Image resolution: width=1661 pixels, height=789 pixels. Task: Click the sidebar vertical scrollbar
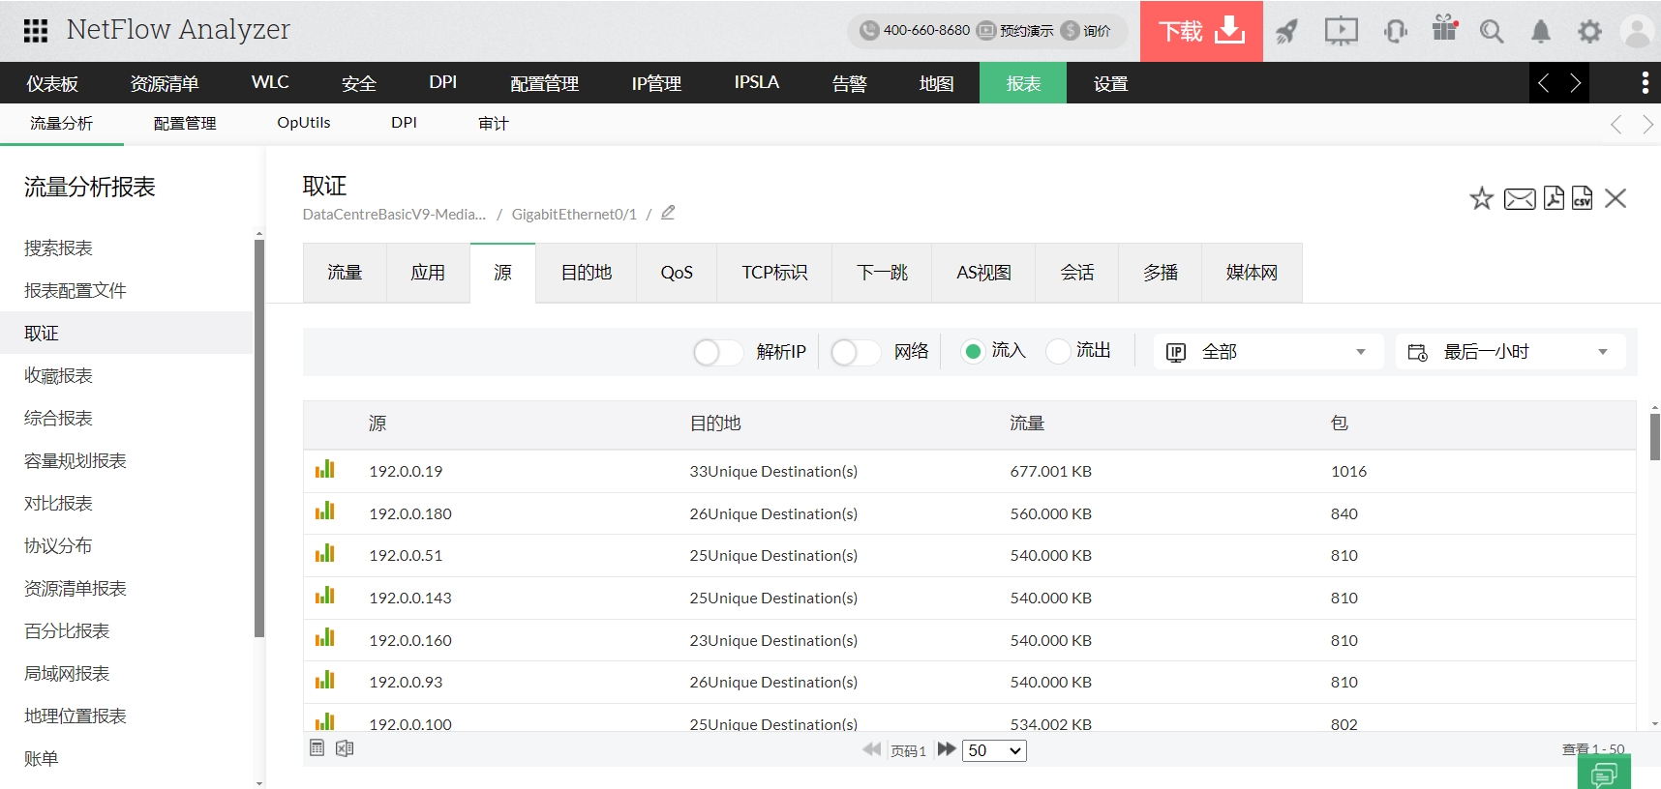[258, 438]
